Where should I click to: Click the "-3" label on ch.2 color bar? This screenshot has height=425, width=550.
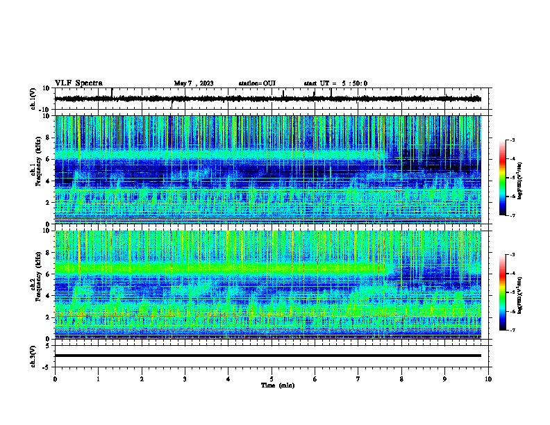(x=512, y=255)
